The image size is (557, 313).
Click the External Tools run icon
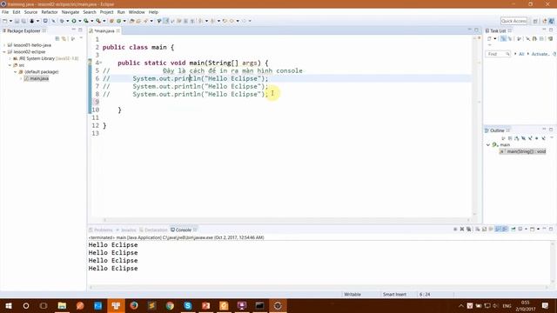pos(98,21)
